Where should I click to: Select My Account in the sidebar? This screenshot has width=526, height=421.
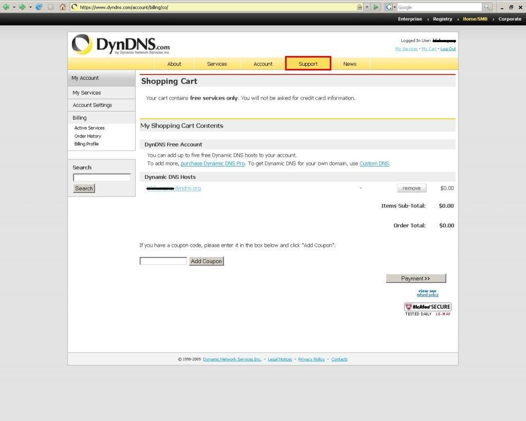tap(101, 78)
